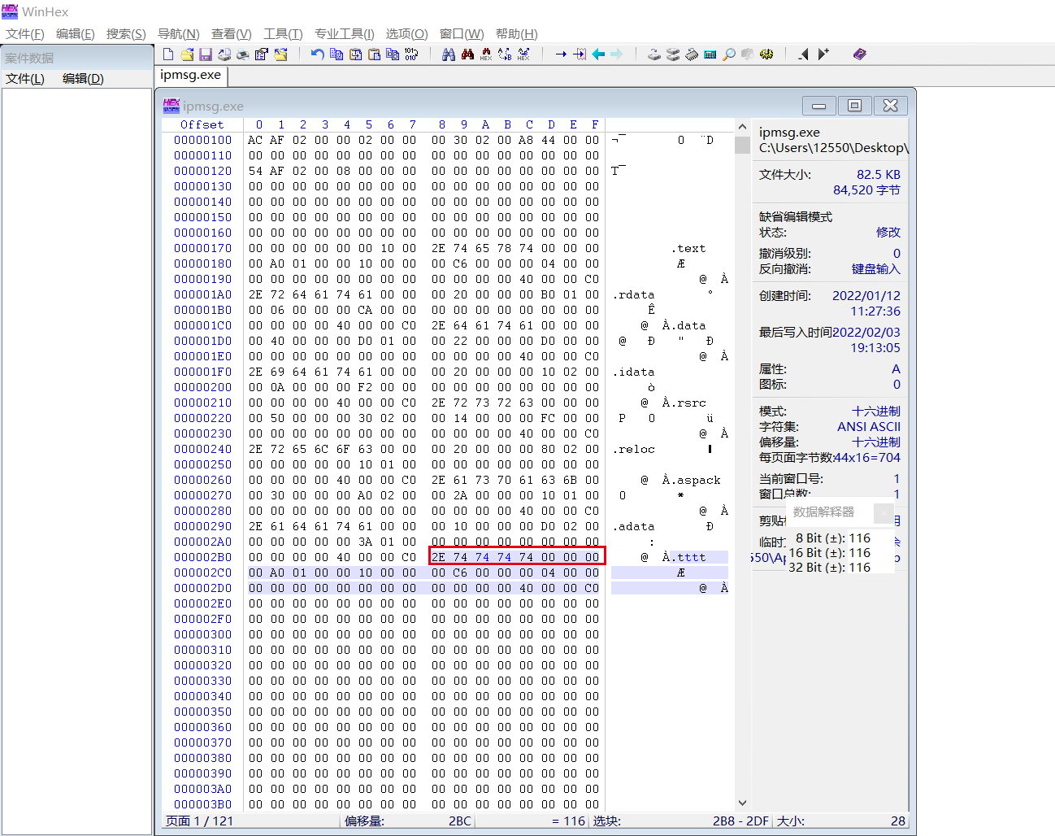Click offset 000002B0 in the offset column
The height and width of the screenshot is (836, 1055).
tap(202, 557)
